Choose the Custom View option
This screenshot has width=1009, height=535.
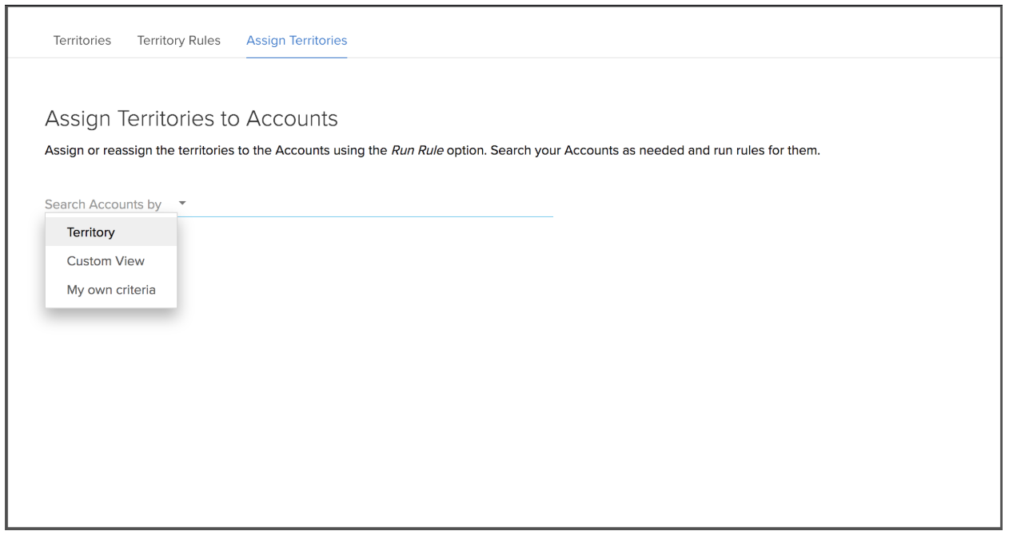[106, 261]
